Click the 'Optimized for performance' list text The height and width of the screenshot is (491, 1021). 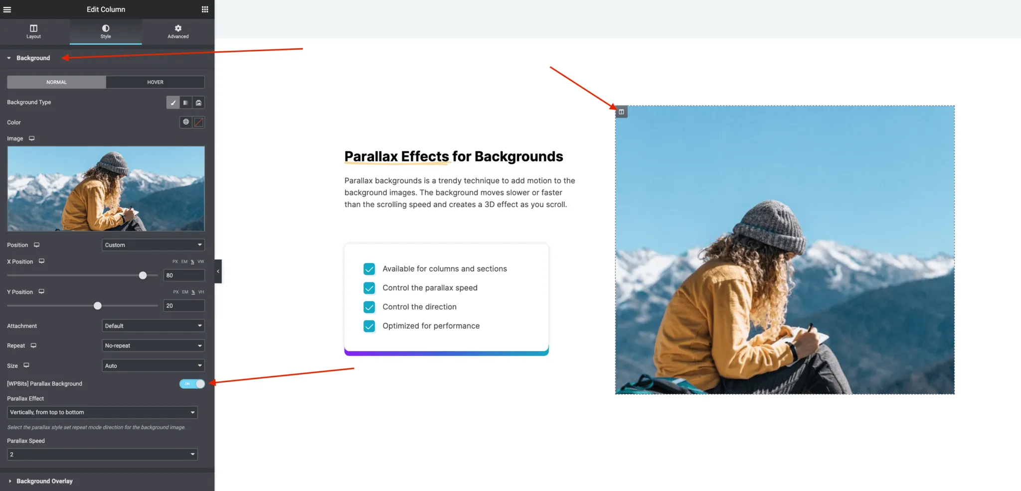[431, 326]
